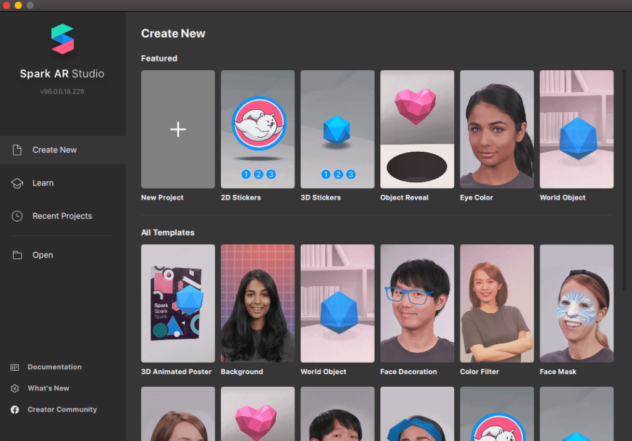
Task: Open the 3D Animated Poster template
Action: (x=178, y=303)
